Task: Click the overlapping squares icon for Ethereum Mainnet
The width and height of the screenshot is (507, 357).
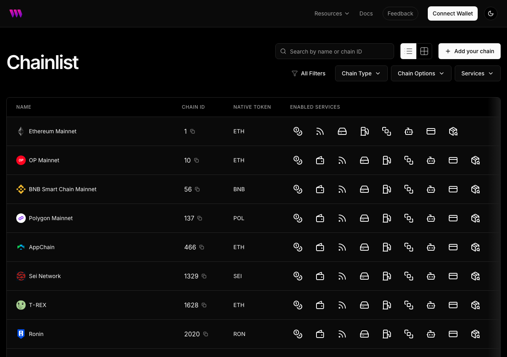Action: pyautogui.click(x=387, y=131)
